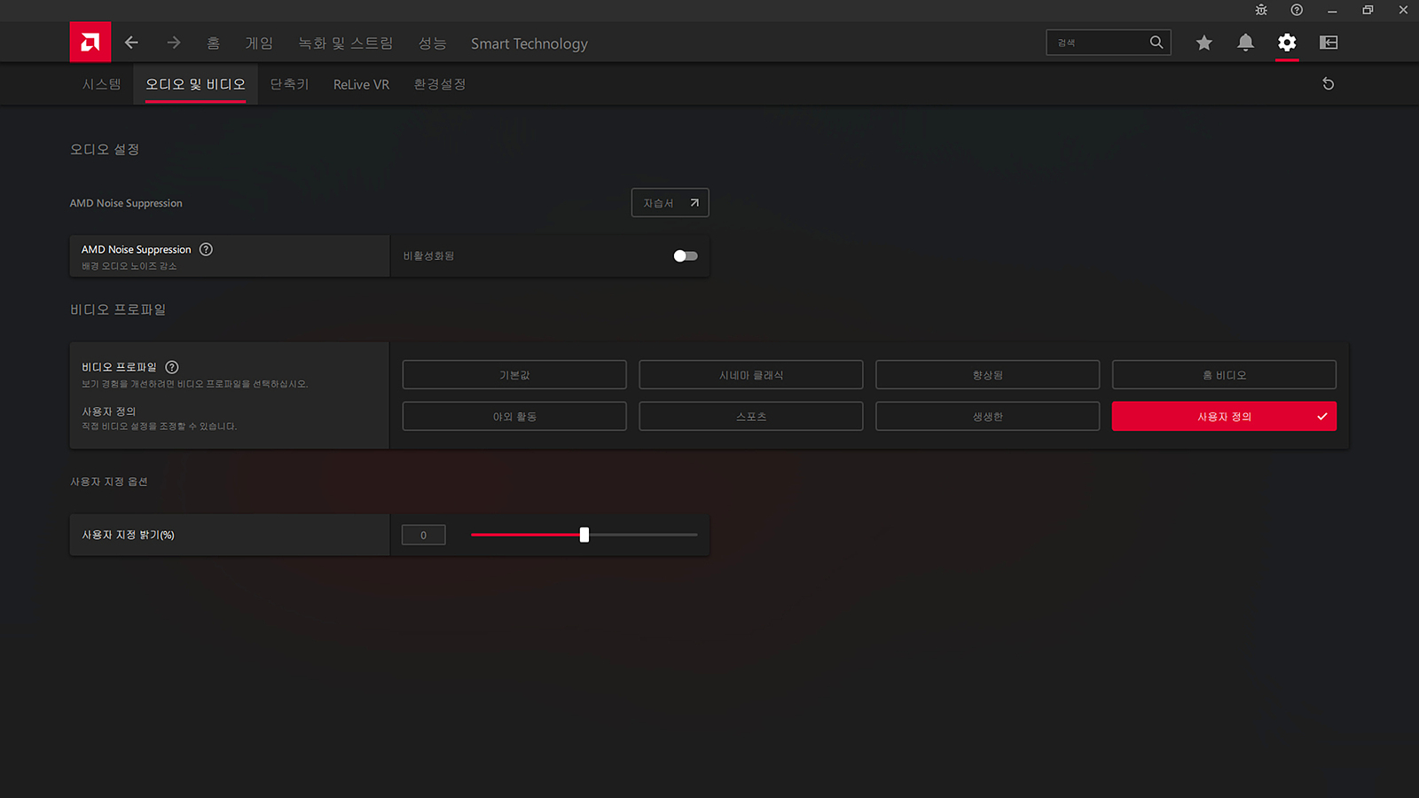The width and height of the screenshot is (1419, 798).
Task: Select the 스포츠 video profile
Action: 750,417
